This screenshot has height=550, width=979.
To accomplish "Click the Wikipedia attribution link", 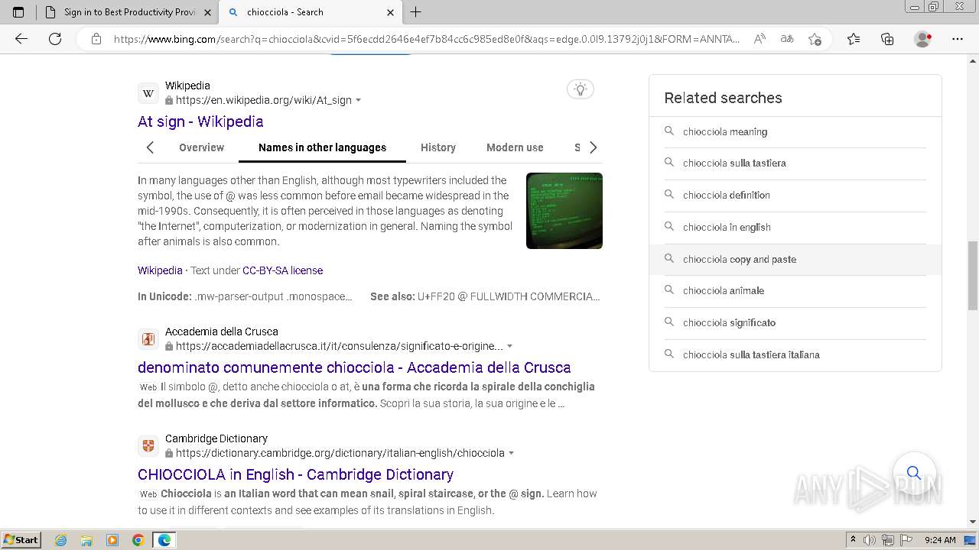I will (160, 270).
